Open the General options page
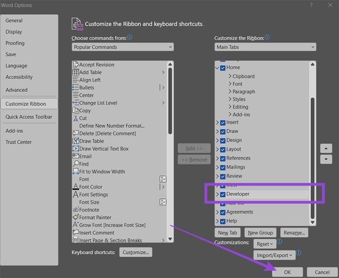 14,20
